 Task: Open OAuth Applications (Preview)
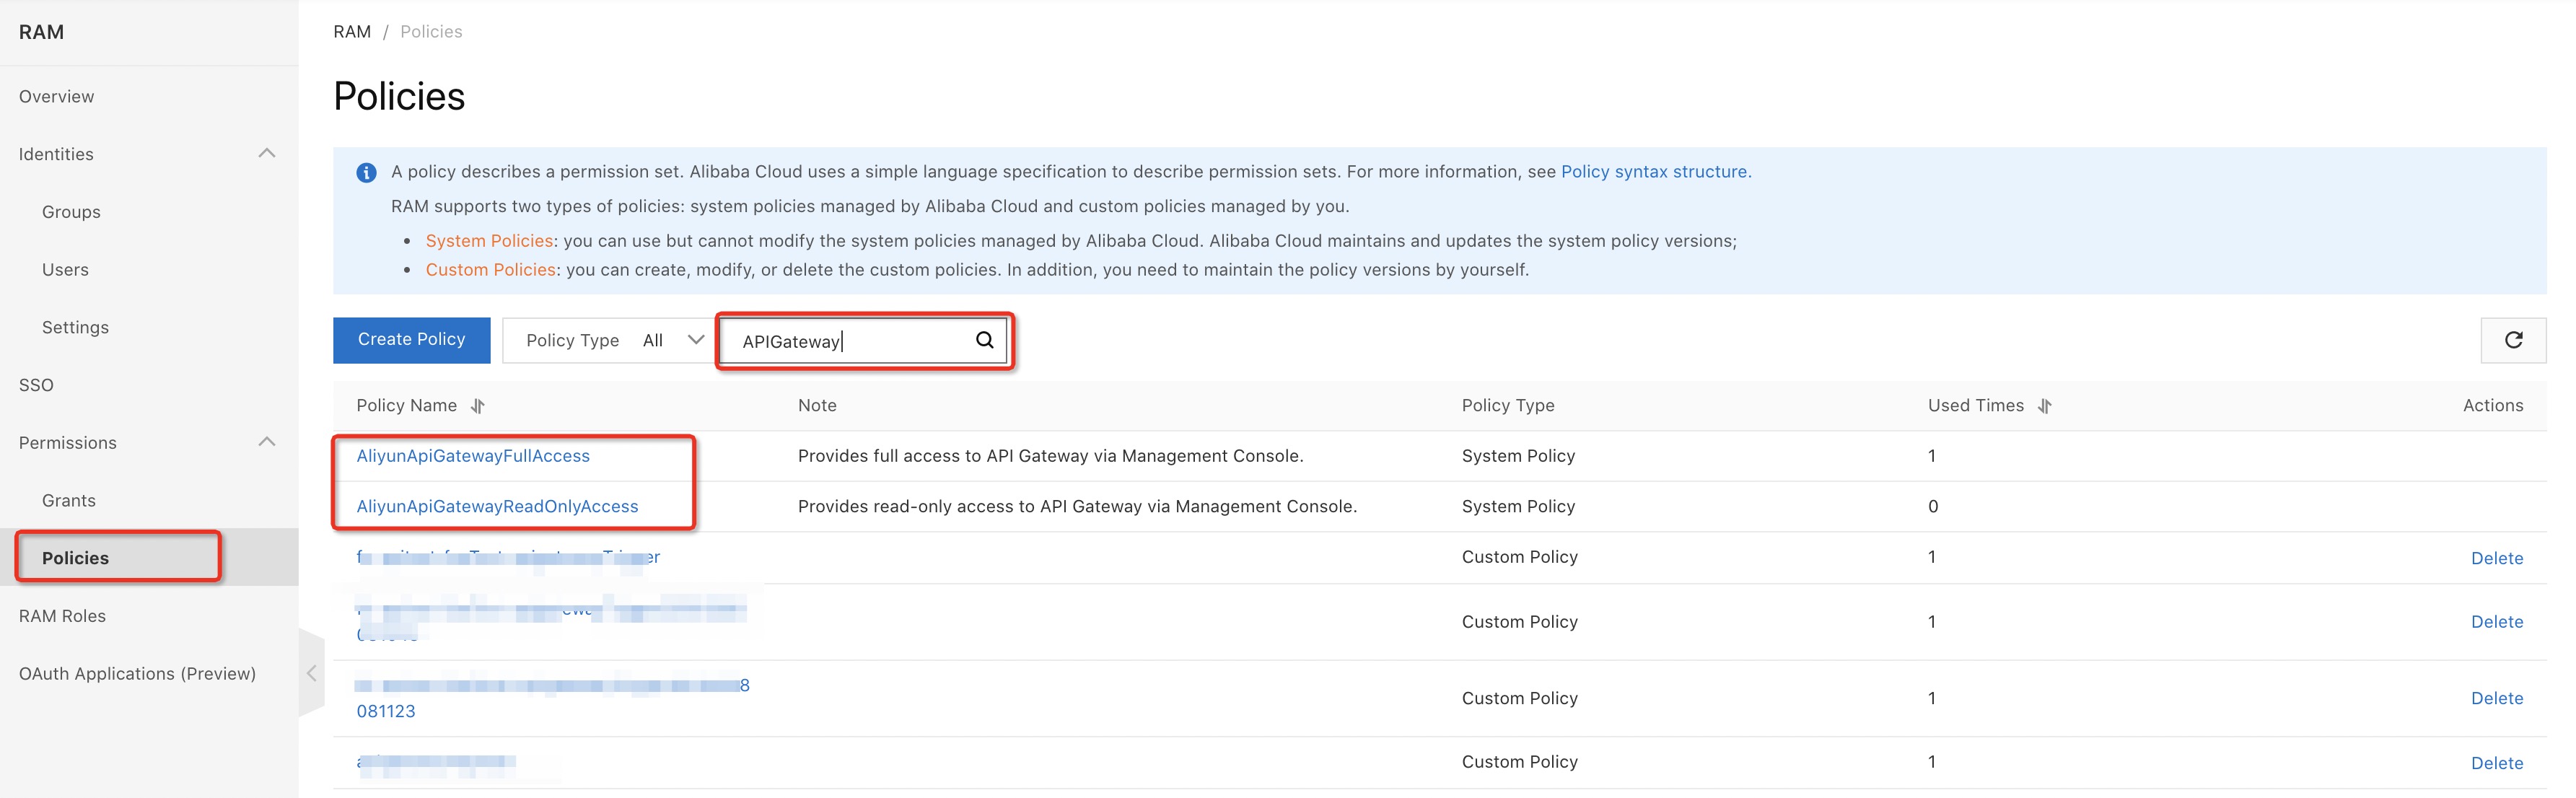(137, 674)
